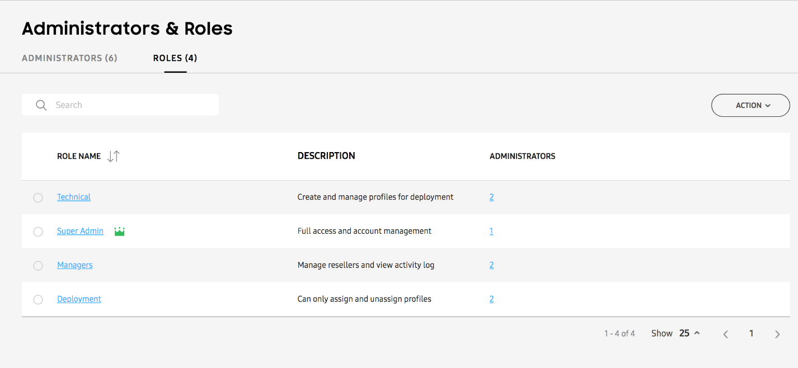
Task: Click page number 1 in pagination
Action: coord(752,333)
